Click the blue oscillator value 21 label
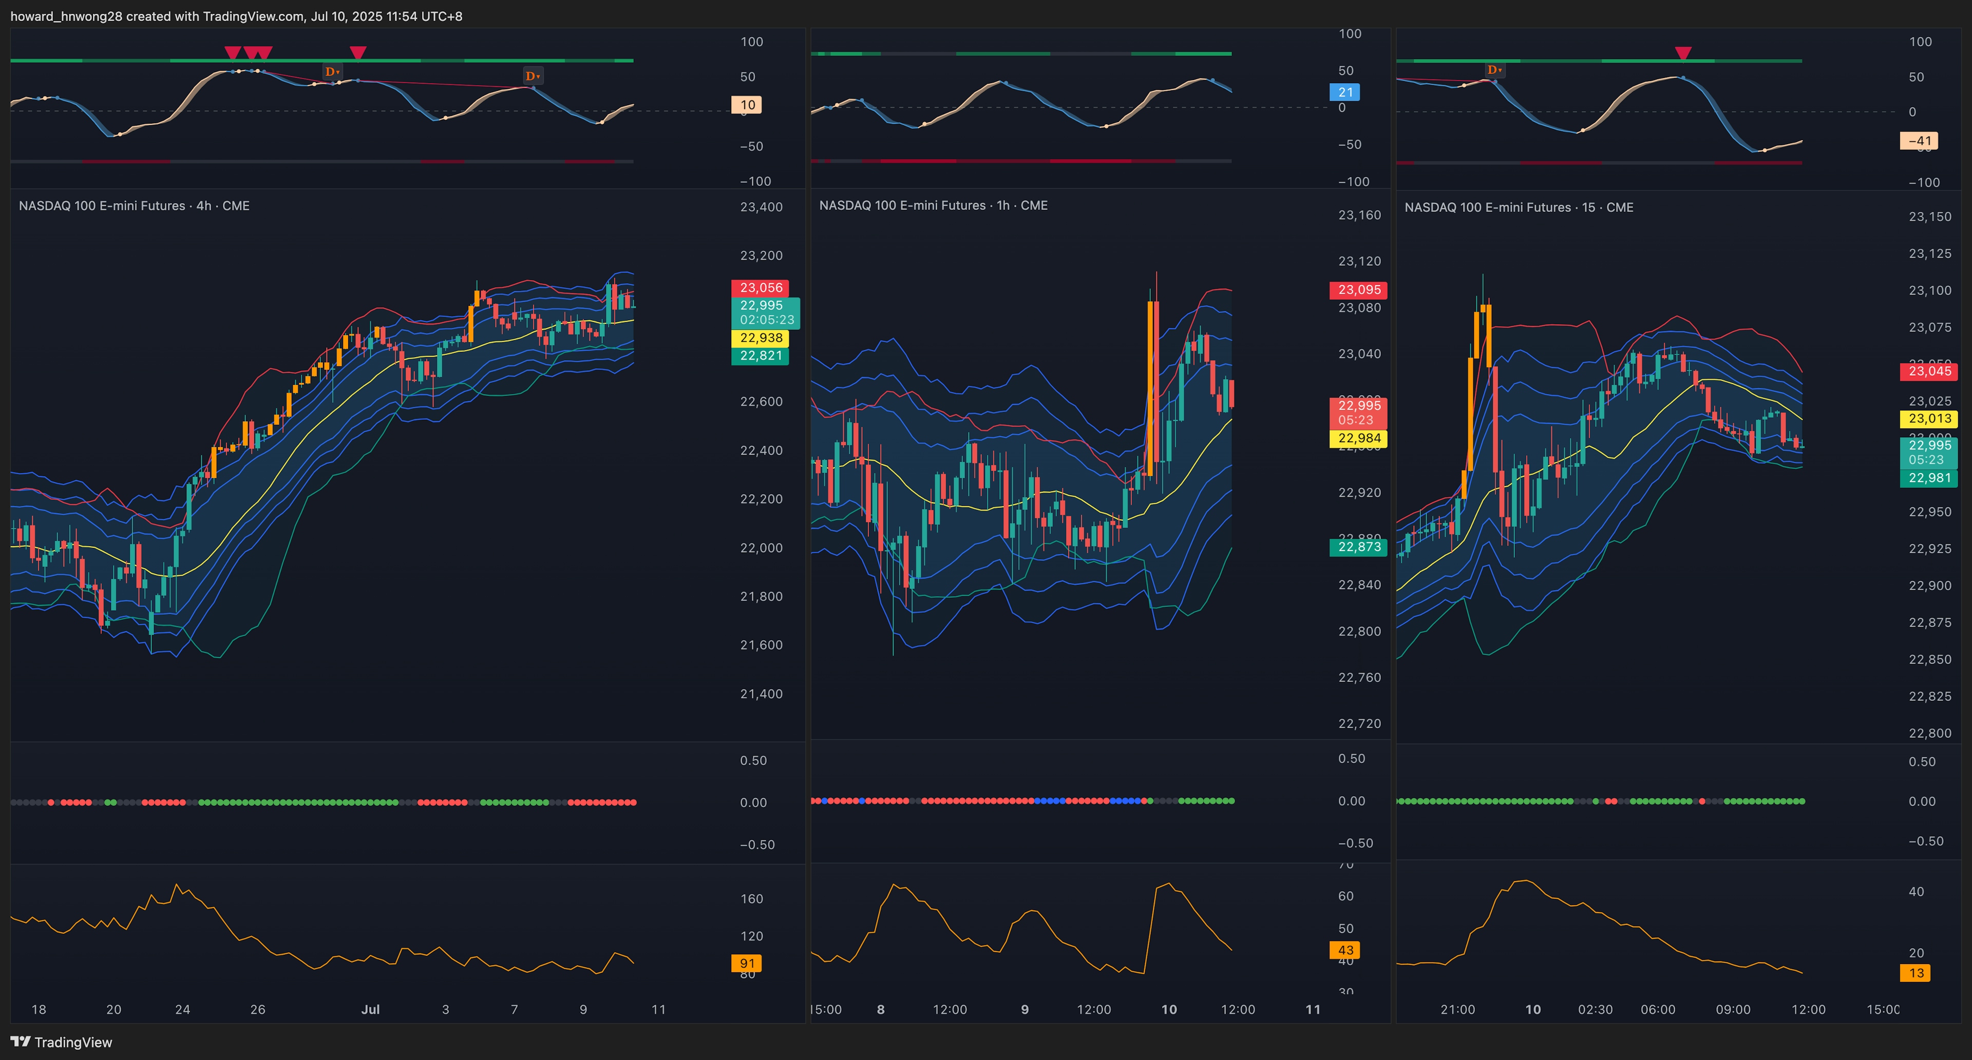The height and width of the screenshot is (1060, 1972). click(1345, 92)
